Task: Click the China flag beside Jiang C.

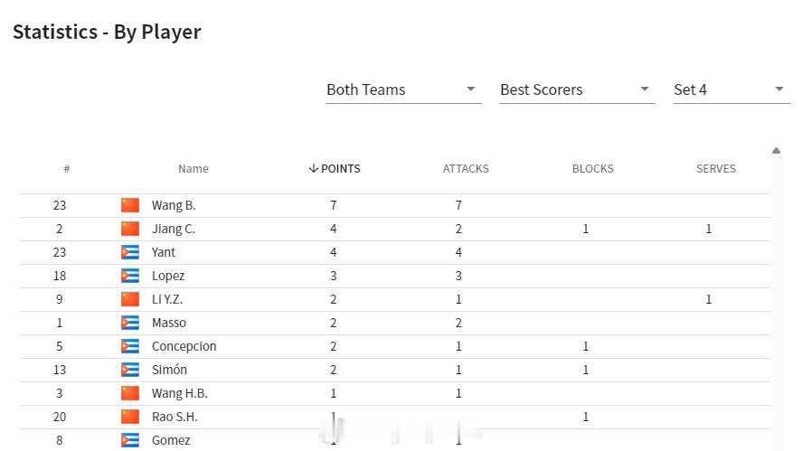Action: (130, 229)
